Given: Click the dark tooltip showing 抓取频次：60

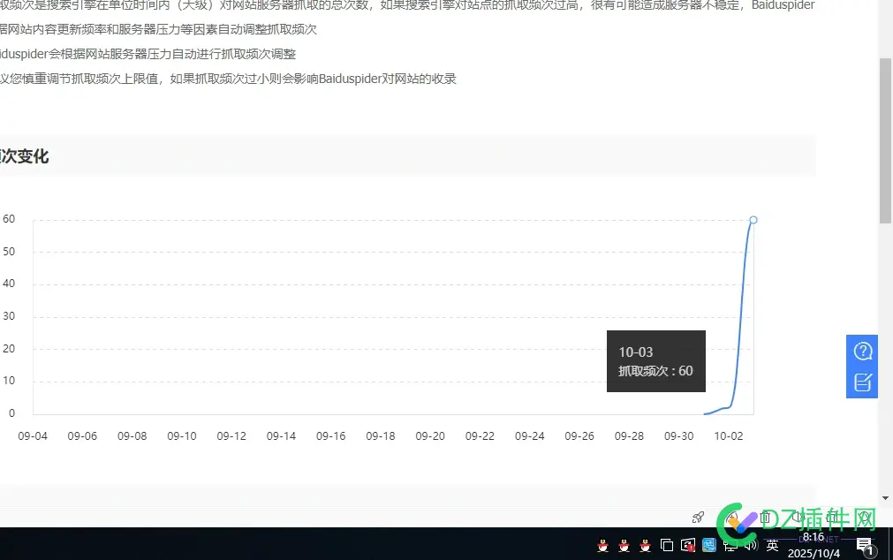Looking at the screenshot, I should (x=655, y=361).
